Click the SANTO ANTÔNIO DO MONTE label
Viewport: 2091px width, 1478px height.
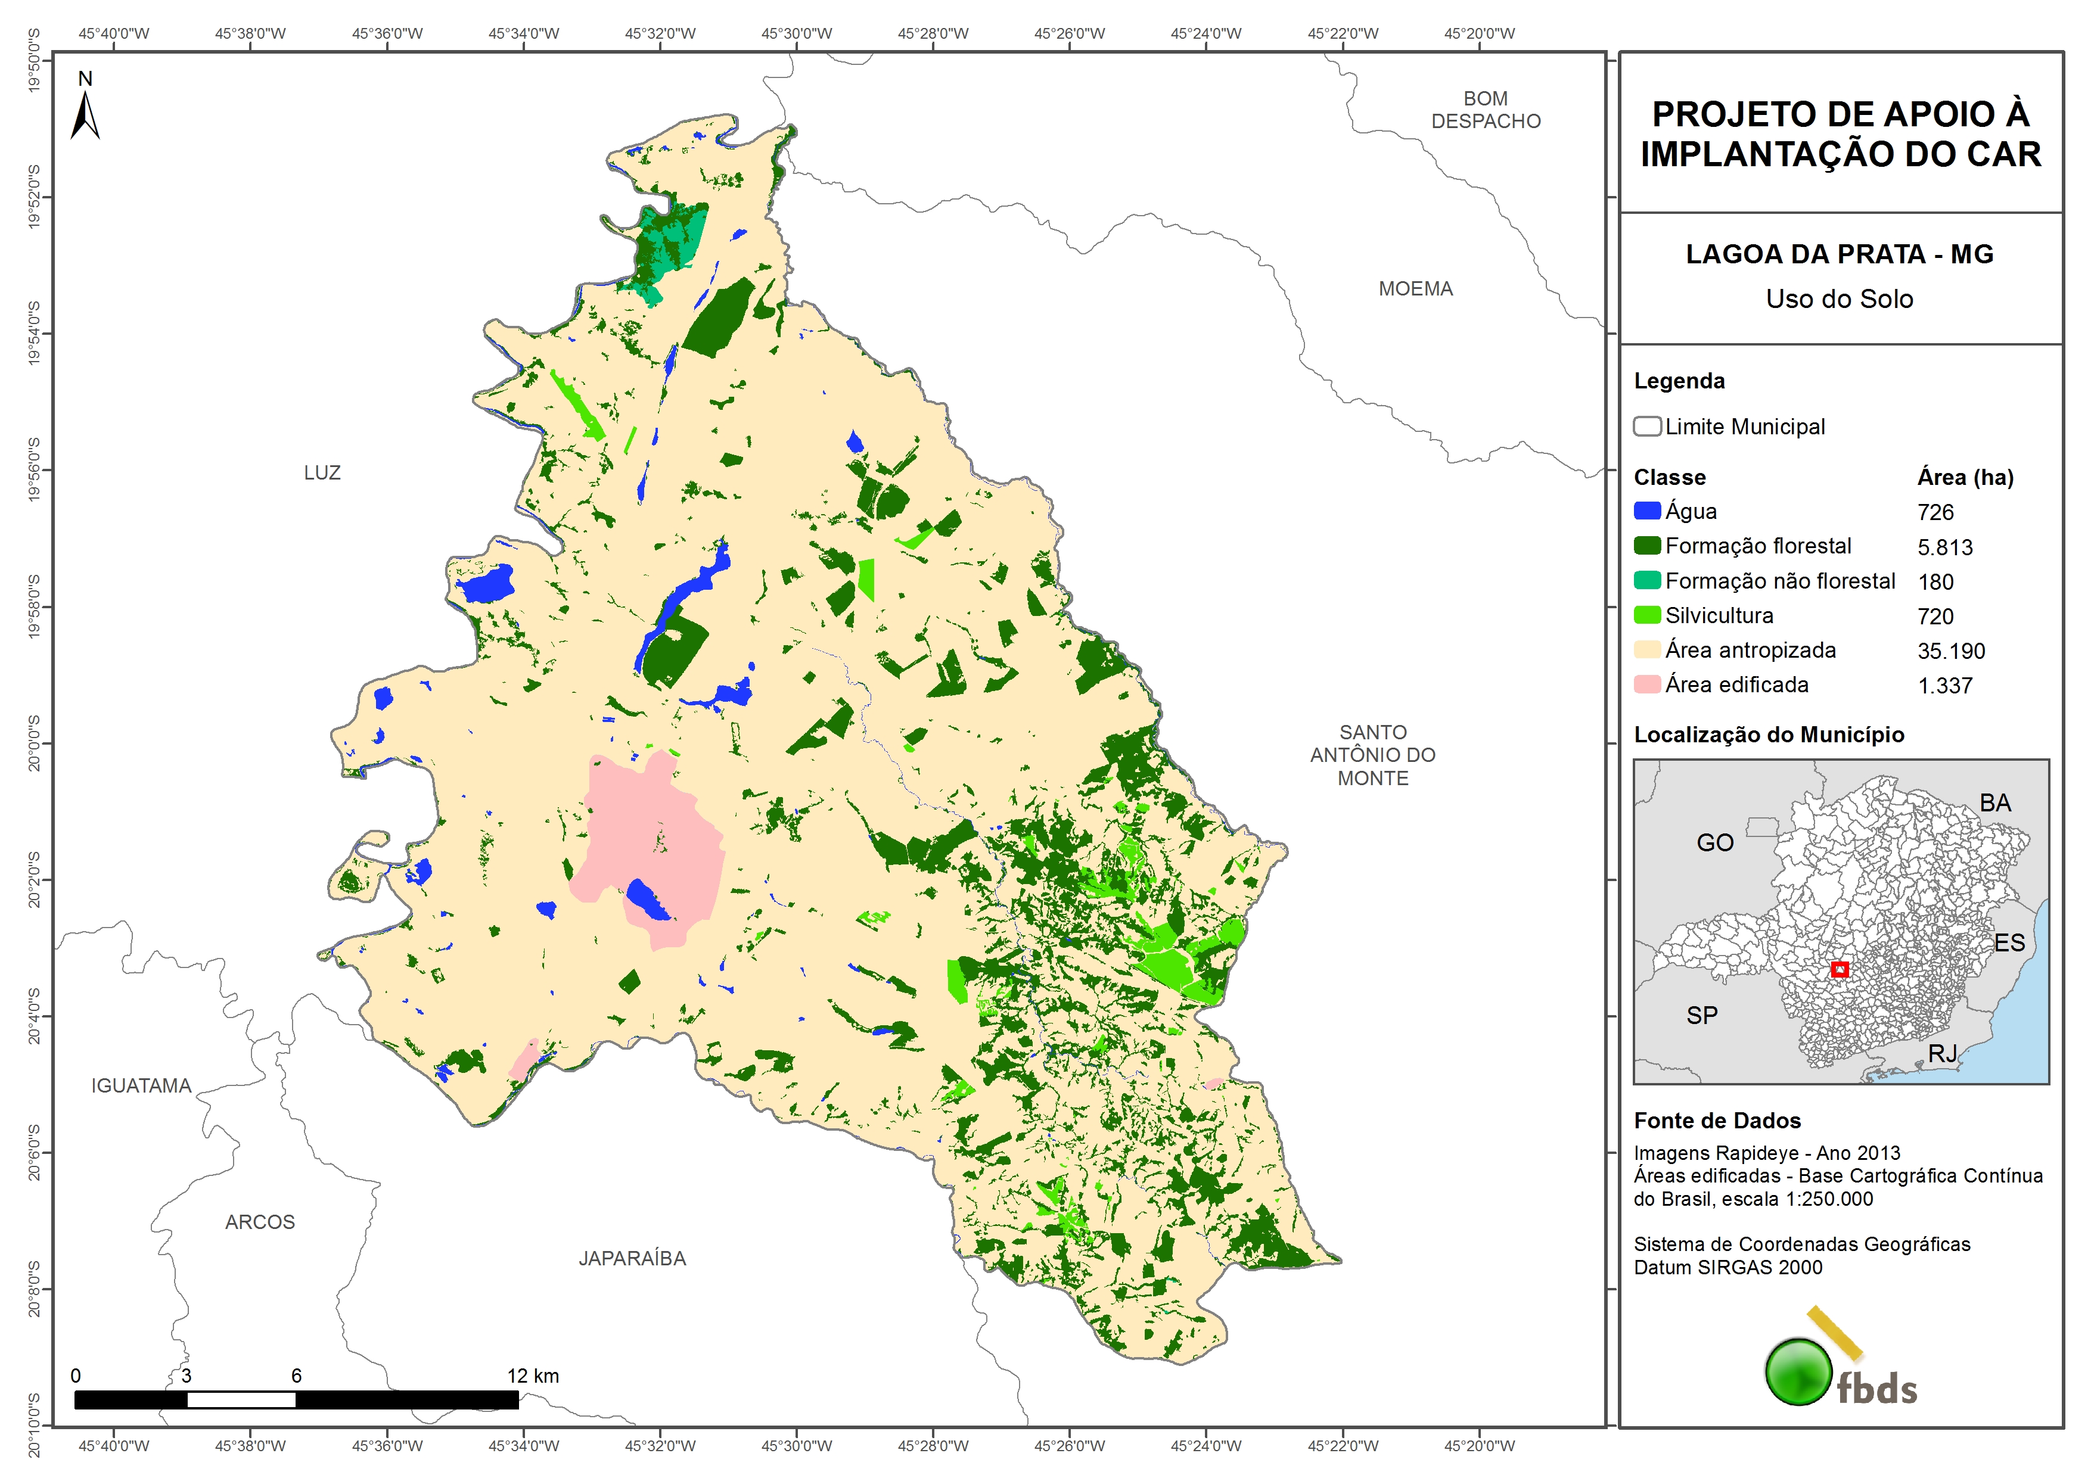[1372, 755]
